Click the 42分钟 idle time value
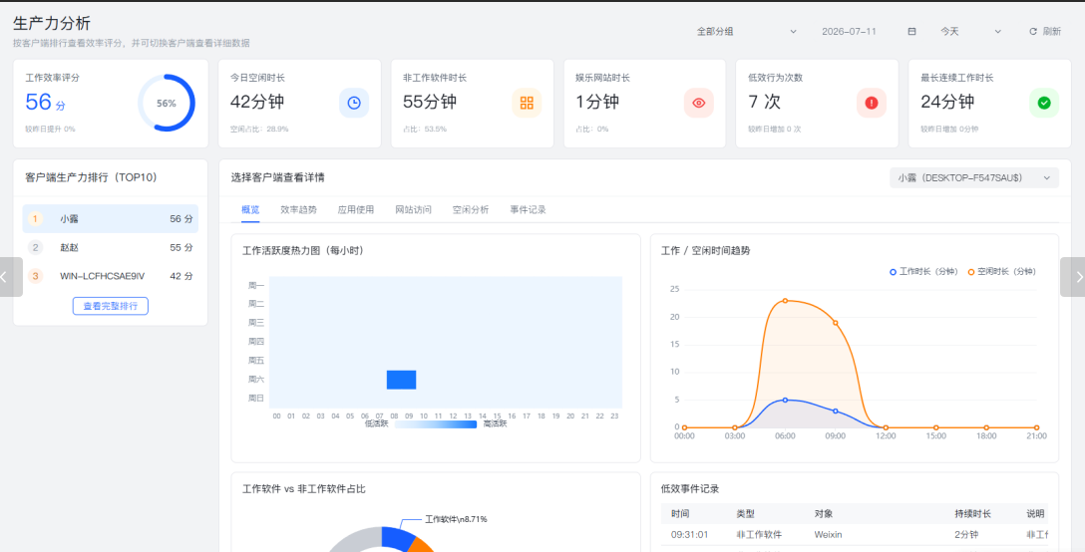1085x552 pixels. [x=257, y=102]
